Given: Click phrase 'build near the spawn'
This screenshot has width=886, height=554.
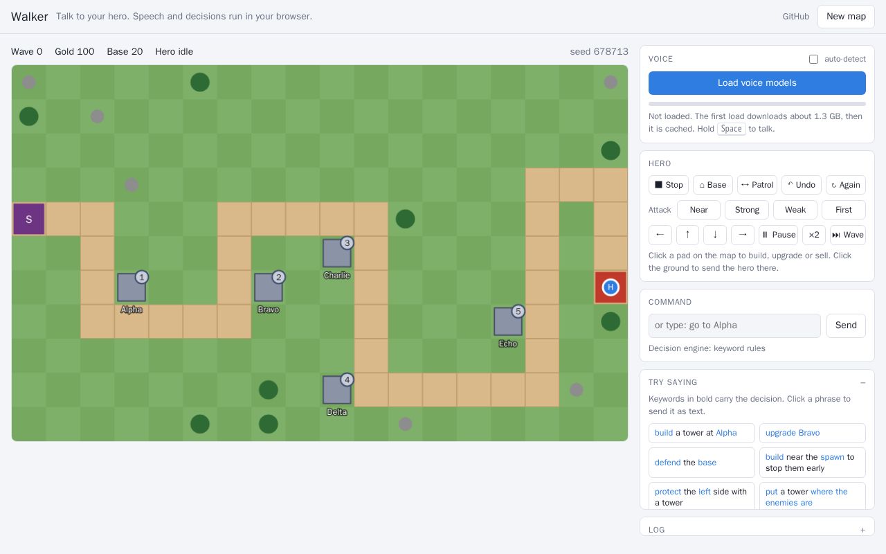Looking at the screenshot, I should [x=813, y=463].
